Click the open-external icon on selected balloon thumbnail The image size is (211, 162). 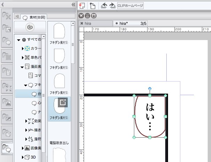click(x=62, y=102)
